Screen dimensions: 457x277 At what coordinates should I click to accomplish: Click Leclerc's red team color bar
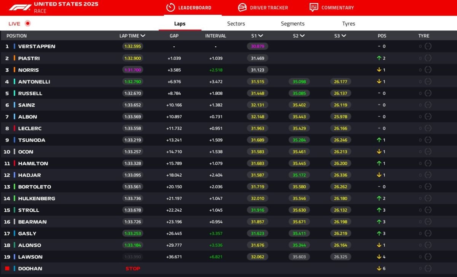point(14,128)
